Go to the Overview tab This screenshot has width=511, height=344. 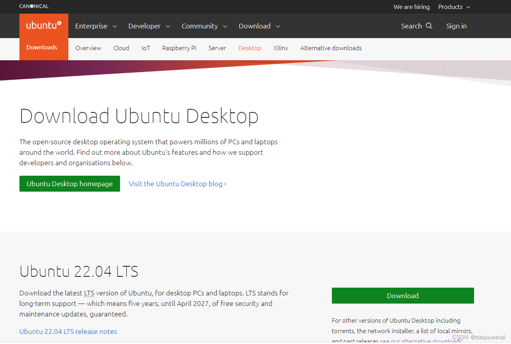[88, 48]
